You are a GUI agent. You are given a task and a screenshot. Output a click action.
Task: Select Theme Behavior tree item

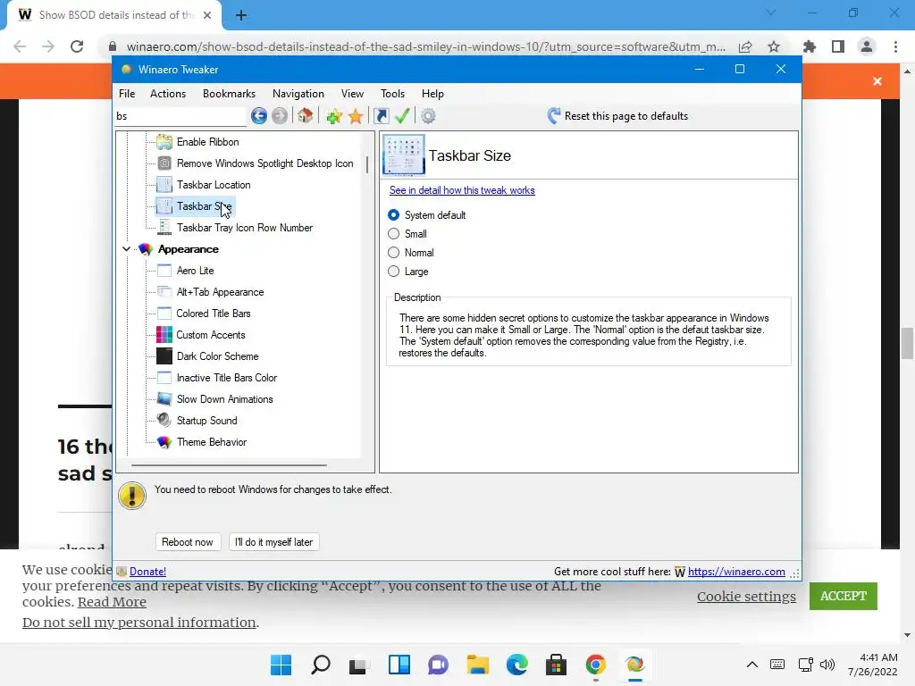click(212, 442)
